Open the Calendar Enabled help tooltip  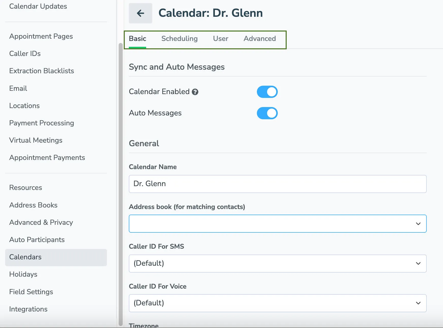pyautogui.click(x=195, y=92)
